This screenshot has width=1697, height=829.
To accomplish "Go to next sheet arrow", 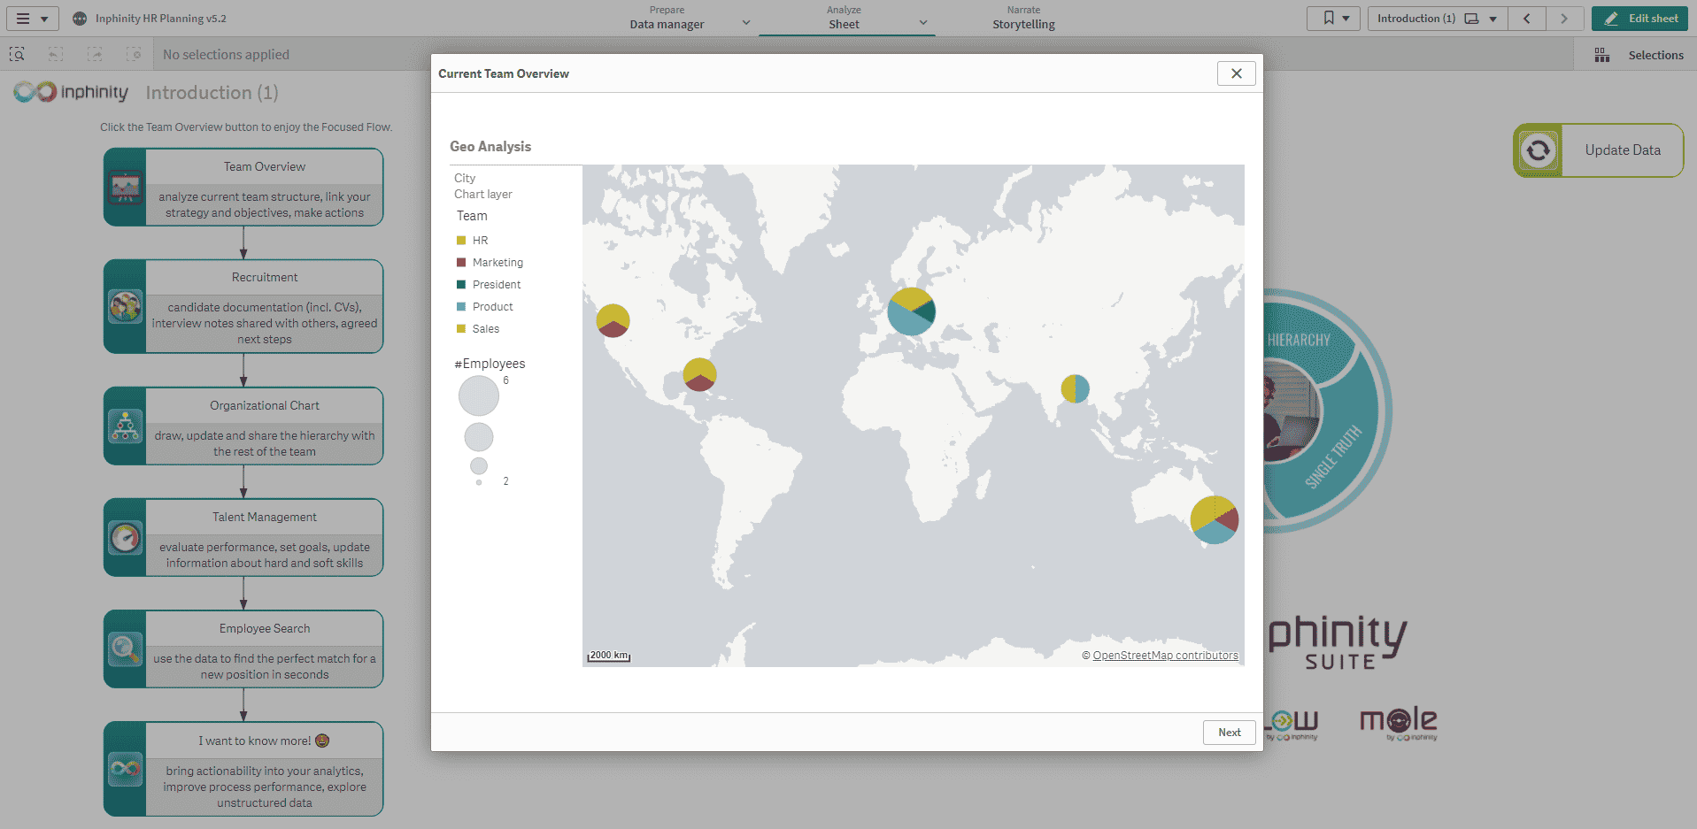I will pyautogui.click(x=1564, y=19).
